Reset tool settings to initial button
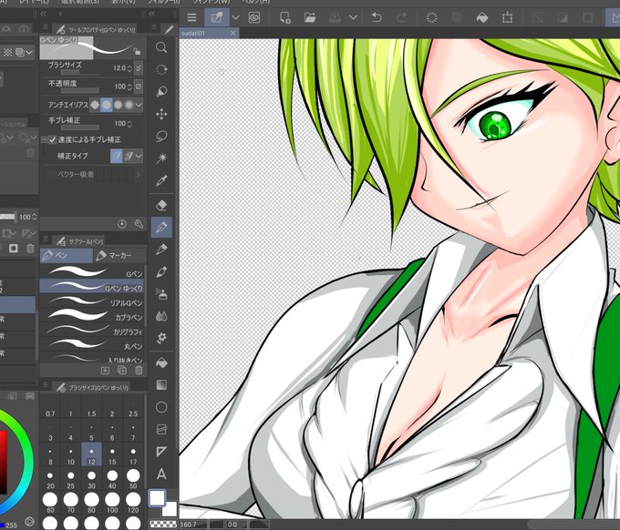Image resolution: width=620 pixels, height=530 pixels. 122,224
